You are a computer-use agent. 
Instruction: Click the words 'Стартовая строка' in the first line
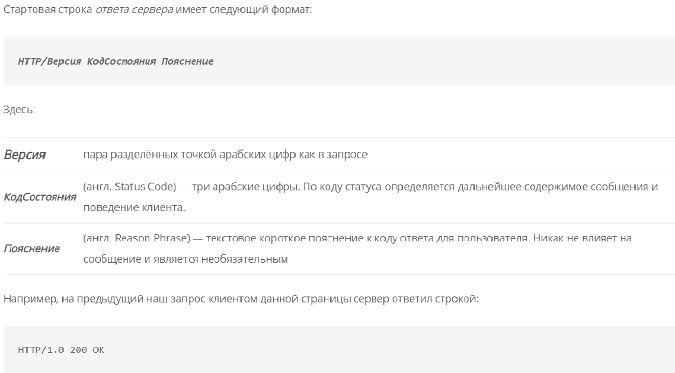pos(48,9)
